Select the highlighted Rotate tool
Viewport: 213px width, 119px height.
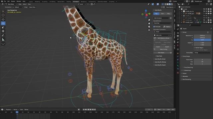pos(3,23)
